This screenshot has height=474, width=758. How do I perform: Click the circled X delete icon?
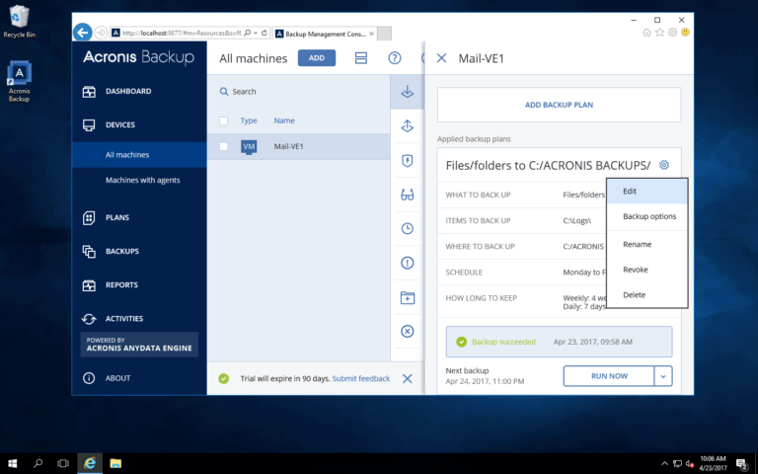407,332
